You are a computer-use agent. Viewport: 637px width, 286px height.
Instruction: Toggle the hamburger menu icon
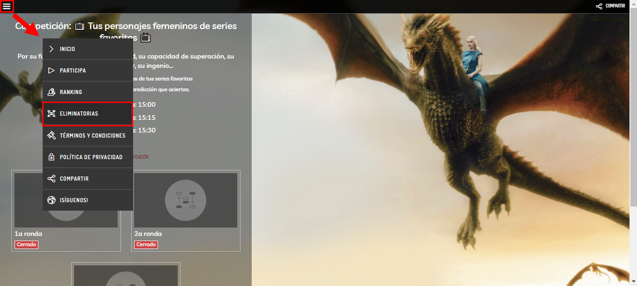click(7, 6)
